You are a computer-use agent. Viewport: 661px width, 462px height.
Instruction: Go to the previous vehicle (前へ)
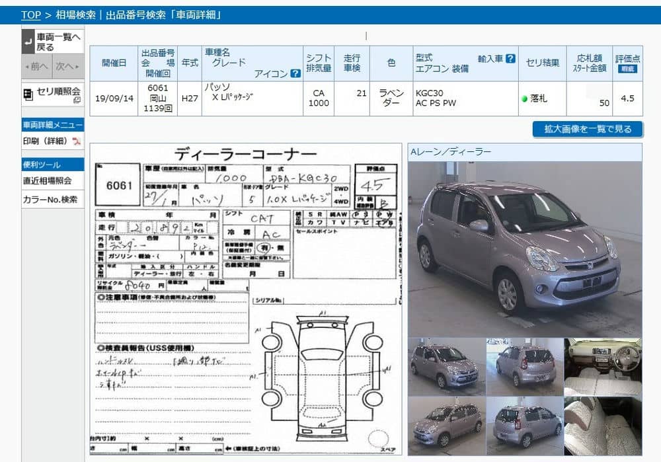(x=37, y=66)
